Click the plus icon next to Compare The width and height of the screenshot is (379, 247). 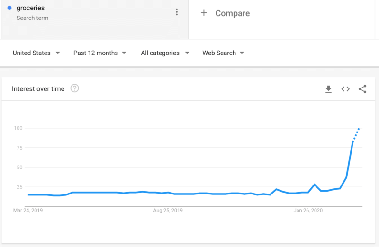point(204,13)
